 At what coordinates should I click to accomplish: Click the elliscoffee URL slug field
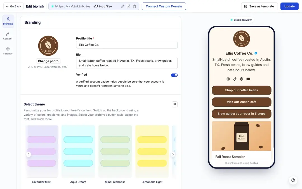(103, 6)
